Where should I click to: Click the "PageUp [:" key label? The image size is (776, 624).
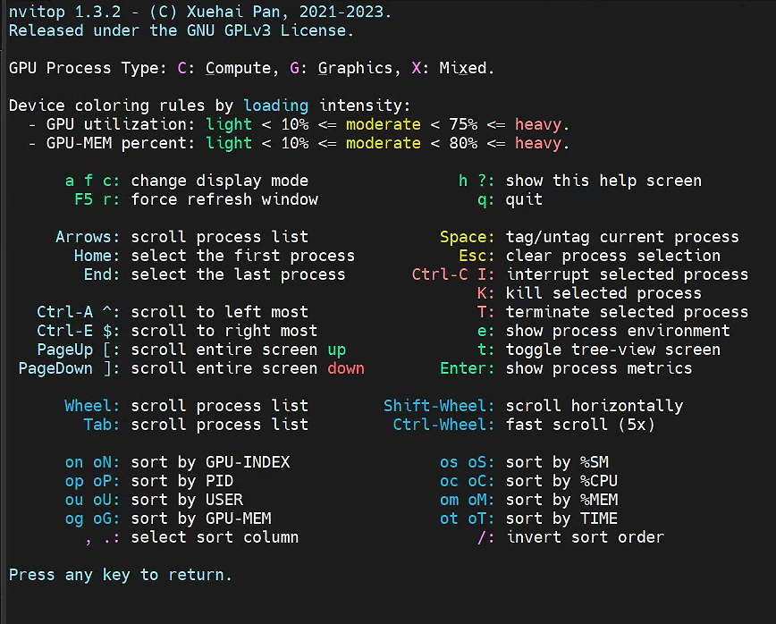(79, 350)
